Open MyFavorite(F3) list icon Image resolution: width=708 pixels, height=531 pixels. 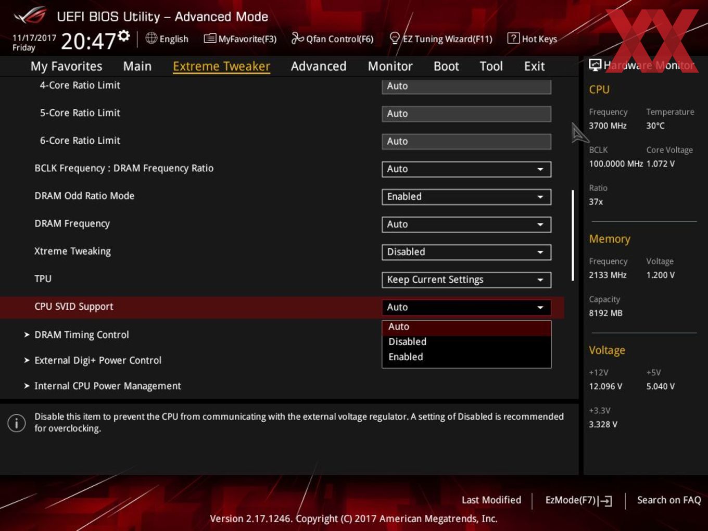coord(209,39)
